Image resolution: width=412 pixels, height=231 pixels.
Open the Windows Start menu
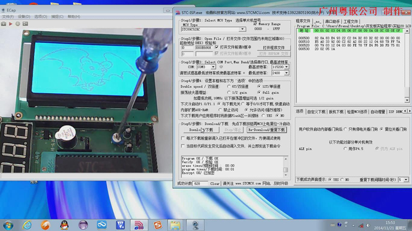(8, 225)
